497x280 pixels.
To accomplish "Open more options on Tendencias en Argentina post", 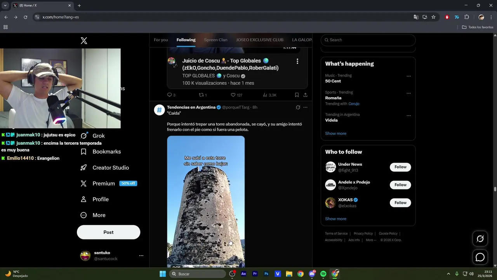I will (x=305, y=107).
